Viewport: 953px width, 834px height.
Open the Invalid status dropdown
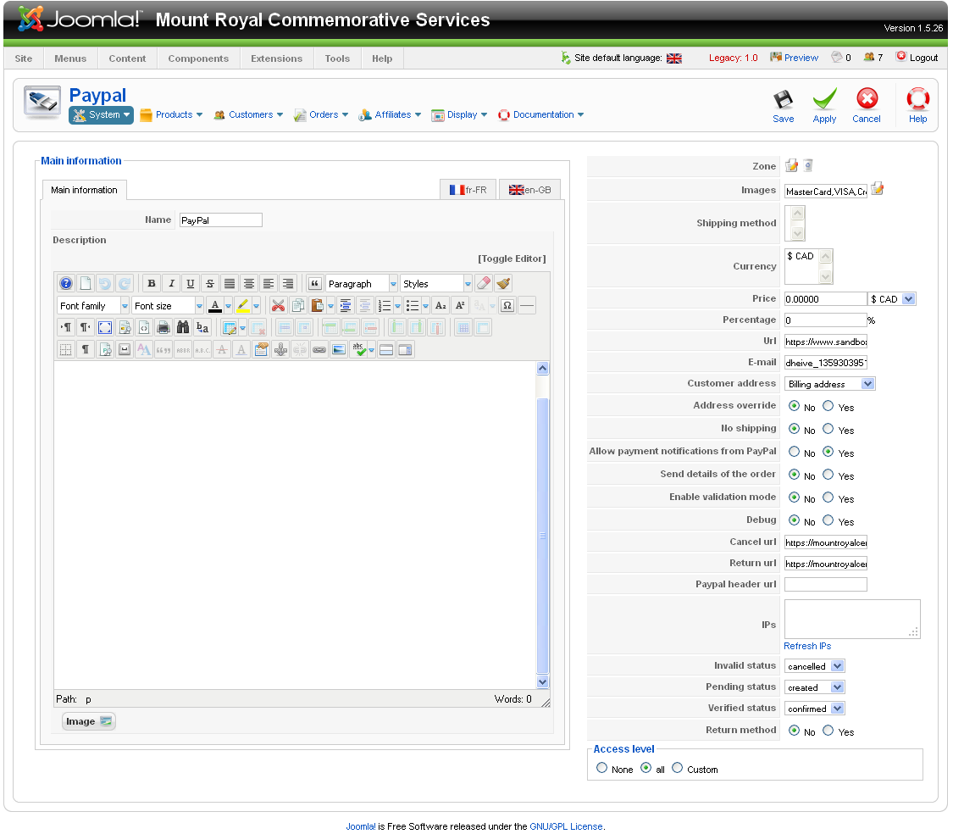pos(814,666)
